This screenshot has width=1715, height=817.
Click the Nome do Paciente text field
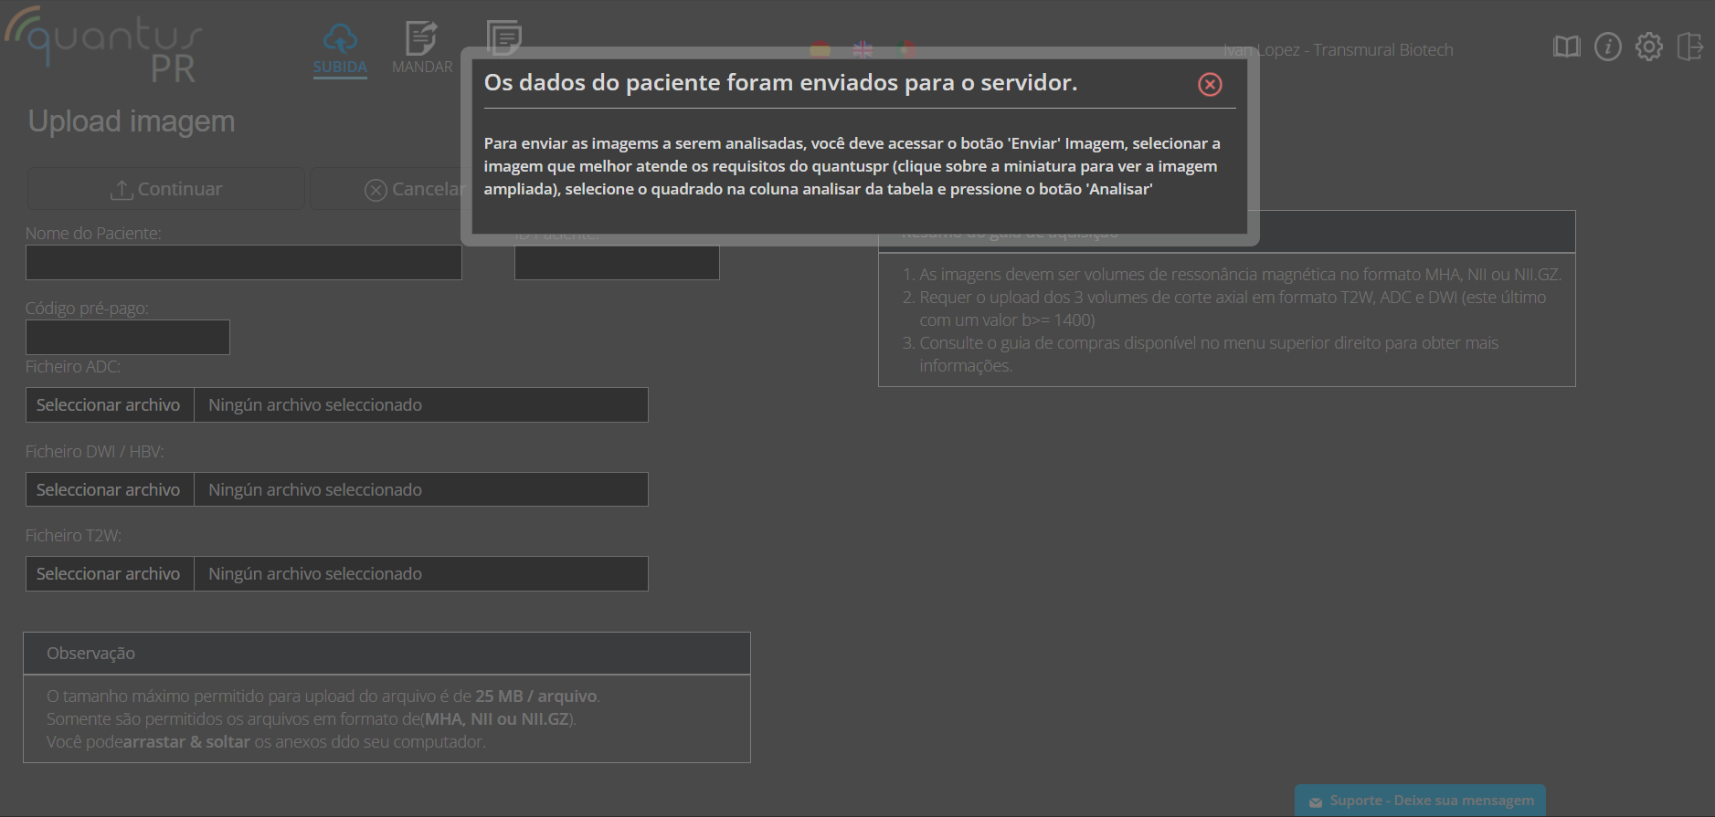243,263
